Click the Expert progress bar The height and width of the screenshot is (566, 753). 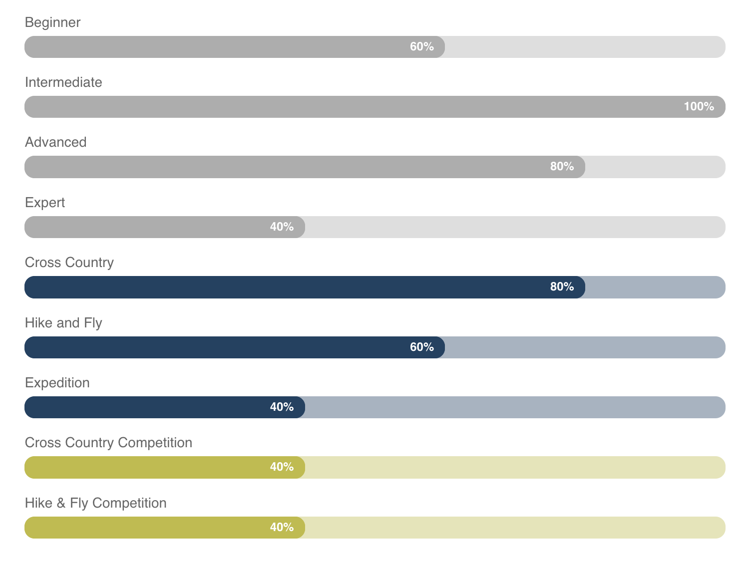(x=375, y=227)
